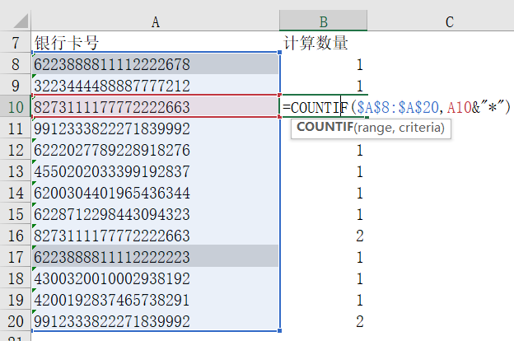Select cell with 6223888811112222678
The height and width of the screenshot is (341, 514).
coord(156,63)
